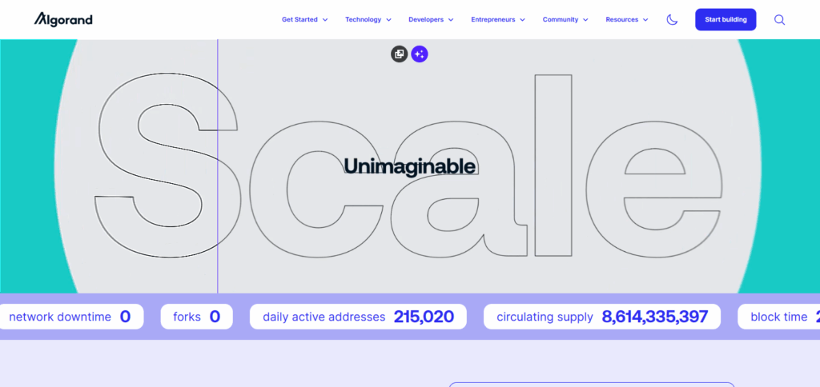This screenshot has height=387, width=820.
Task: Select the forks stat pill
Action: (x=196, y=317)
